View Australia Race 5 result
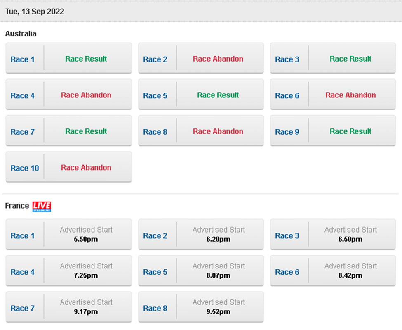 (x=201, y=94)
